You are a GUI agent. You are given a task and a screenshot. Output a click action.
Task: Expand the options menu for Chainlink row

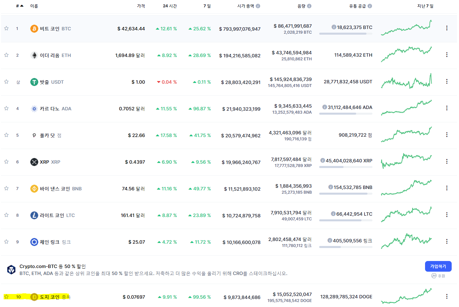(447, 241)
